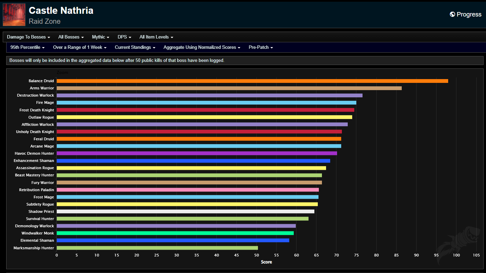Open the Progress link
Viewport: 486px width, 273px height.
pos(466,14)
